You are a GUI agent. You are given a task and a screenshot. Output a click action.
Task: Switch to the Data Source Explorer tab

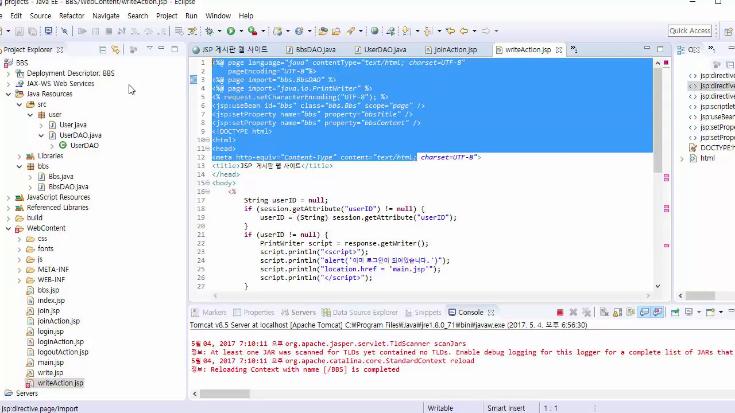(360, 313)
